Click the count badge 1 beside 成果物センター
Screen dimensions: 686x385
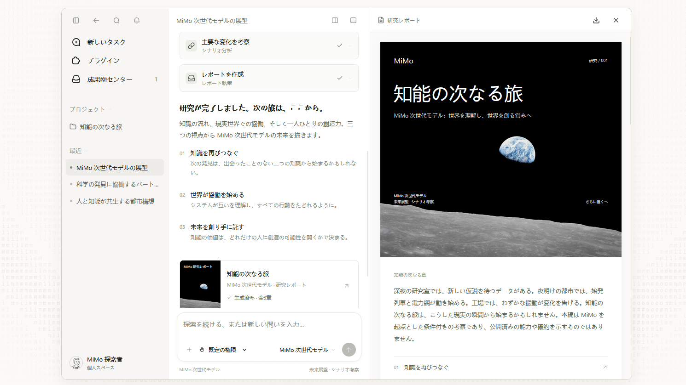coord(156,79)
